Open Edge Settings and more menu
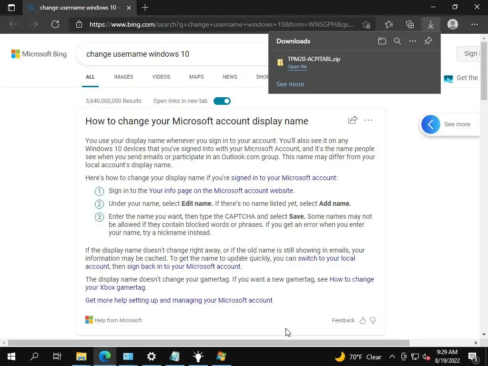Image resolution: width=488 pixels, height=366 pixels. point(475,24)
